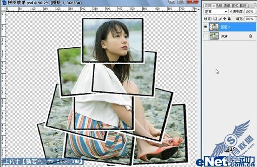Viewport: 257px width, 167px height.
Task: Lock transparent pixels in the layers panel
Action: point(215,19)
